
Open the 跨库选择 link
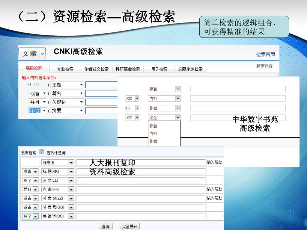(264, 66)
